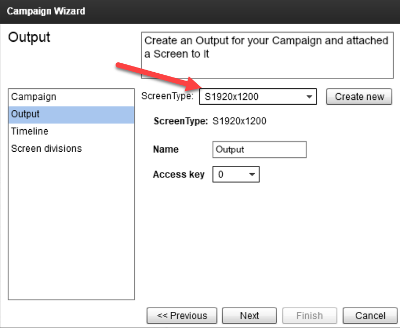
Task: Click the Access key dropdown arrow
Action: click(x=252, y=175)
